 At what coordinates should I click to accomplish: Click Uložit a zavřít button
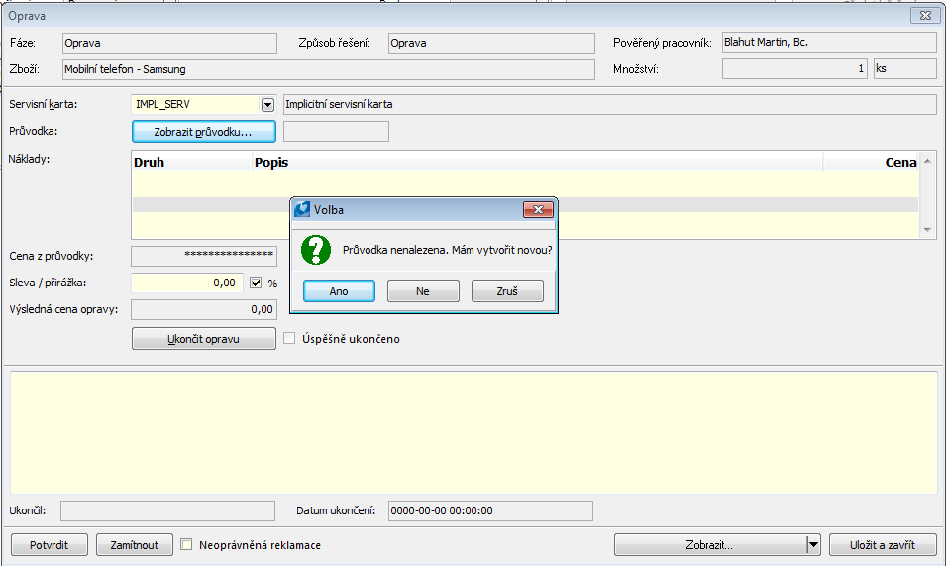(883, 545)
